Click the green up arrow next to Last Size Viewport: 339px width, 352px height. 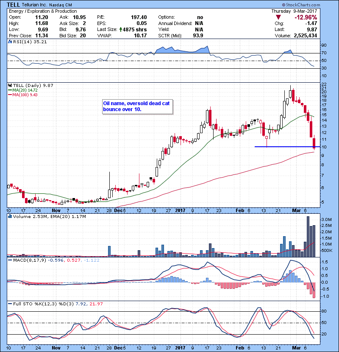tap(121, 29)
